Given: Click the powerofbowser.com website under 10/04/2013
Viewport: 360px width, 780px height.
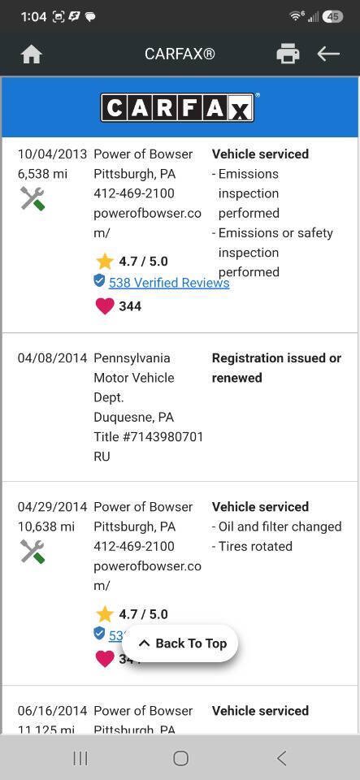Looking at the screenshot, I should pos(148,223).
